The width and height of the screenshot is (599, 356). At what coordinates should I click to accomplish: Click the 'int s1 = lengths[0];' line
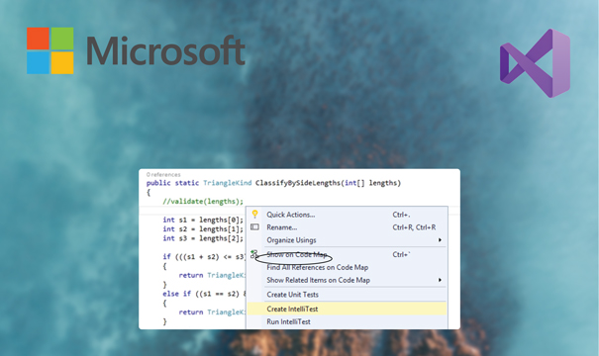click(203, 220)
